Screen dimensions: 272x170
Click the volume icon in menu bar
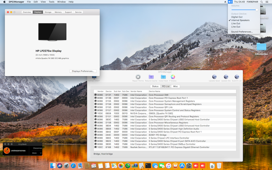point(230,2)
